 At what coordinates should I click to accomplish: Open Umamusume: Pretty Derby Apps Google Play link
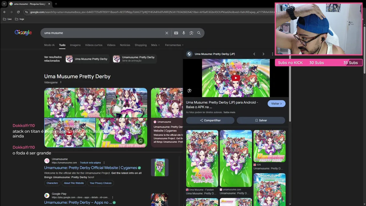(x=78, y=202)
